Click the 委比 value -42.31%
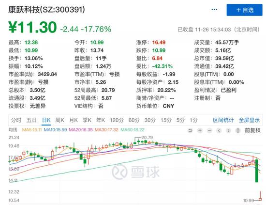This screenshot has height=205, width=266. click(163, 66)
